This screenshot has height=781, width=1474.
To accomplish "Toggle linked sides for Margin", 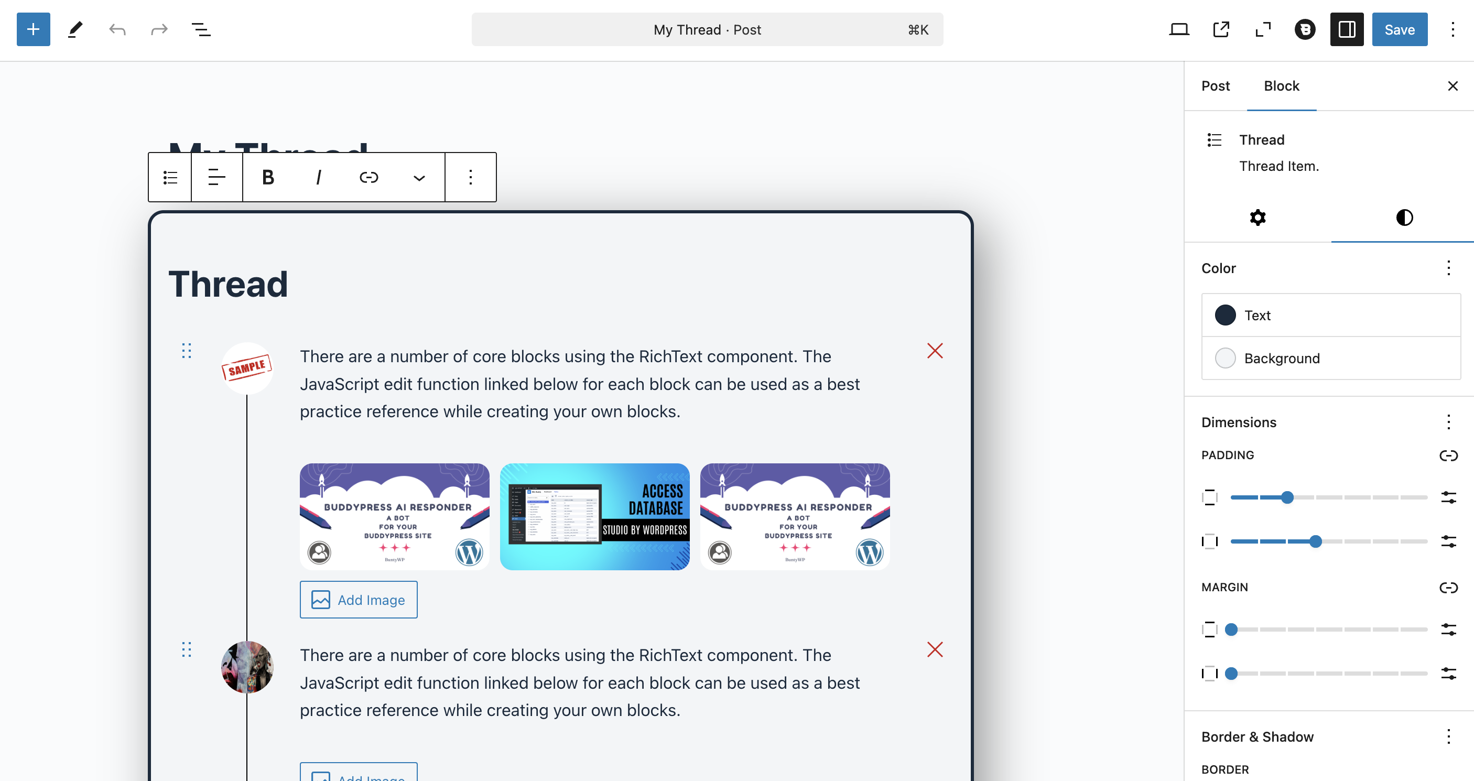I will (1449, 588).
